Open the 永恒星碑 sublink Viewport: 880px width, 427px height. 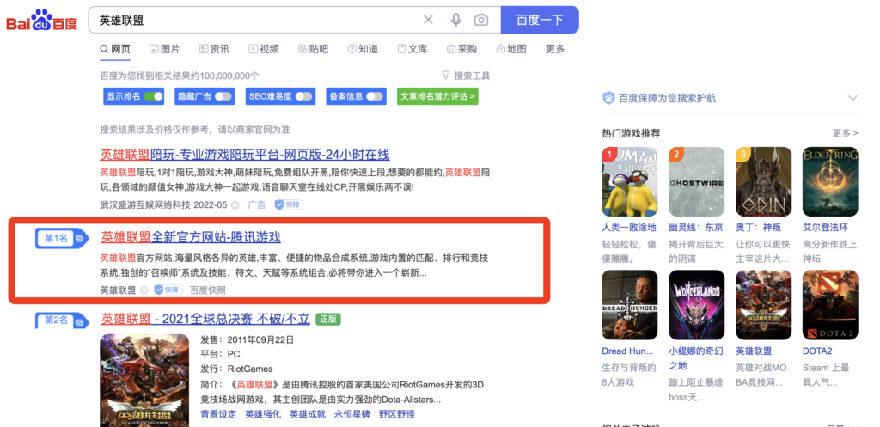[x=351, y=415]
